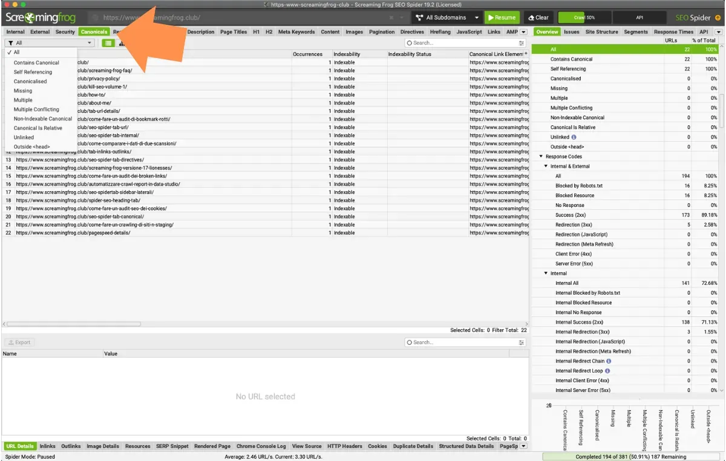The height and width of the screenshot is (461, 726).
Task: Click the Crawl 50% progress bar
Action: [584, 18]
